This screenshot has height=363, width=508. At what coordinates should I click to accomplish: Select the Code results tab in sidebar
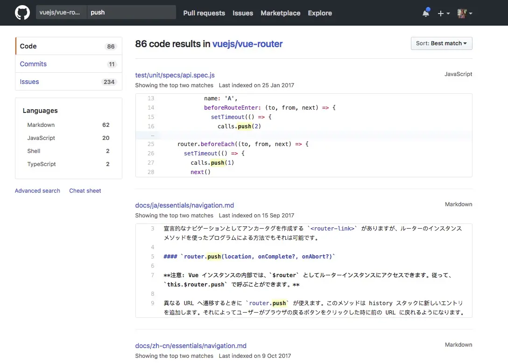coord(69,46)
